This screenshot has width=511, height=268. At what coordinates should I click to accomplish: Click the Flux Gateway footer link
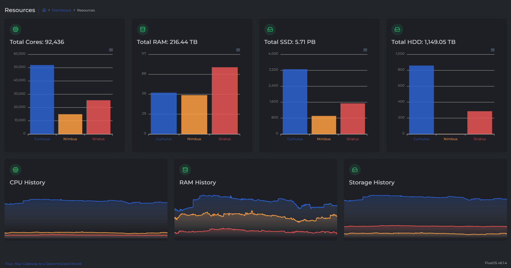43,264
